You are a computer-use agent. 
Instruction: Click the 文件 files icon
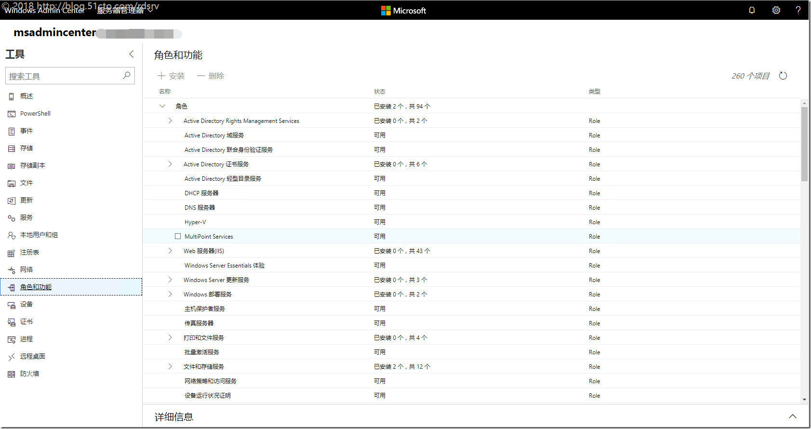pos(12,183)
